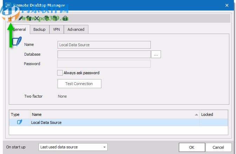The image size is (236, 154).
Task: Open the On start up dropdown
Action: point(73,147)
